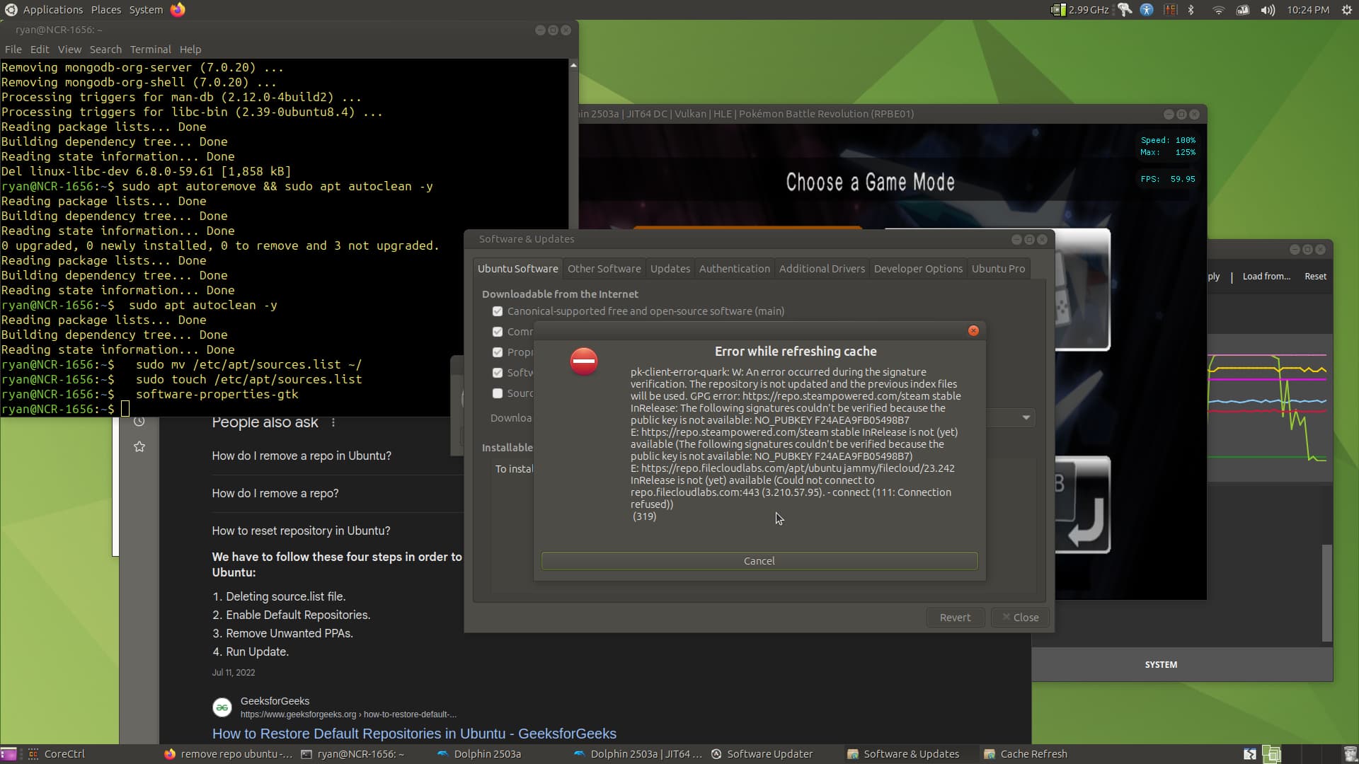
Task: Click the terminal vertical scrollbar
Action: click(x=573, y=238)
